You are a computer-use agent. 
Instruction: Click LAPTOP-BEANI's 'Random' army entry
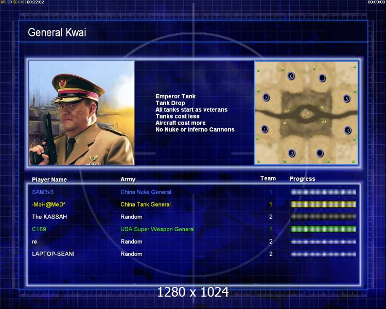pyautogui.click(x=131, y=254)
